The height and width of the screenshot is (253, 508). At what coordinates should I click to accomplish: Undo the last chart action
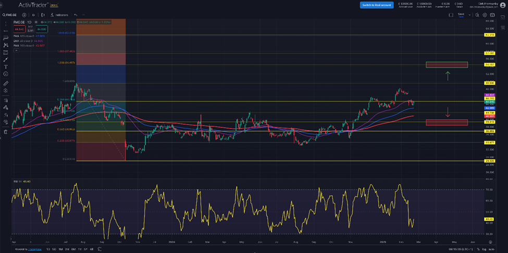(x=76, y=15)
